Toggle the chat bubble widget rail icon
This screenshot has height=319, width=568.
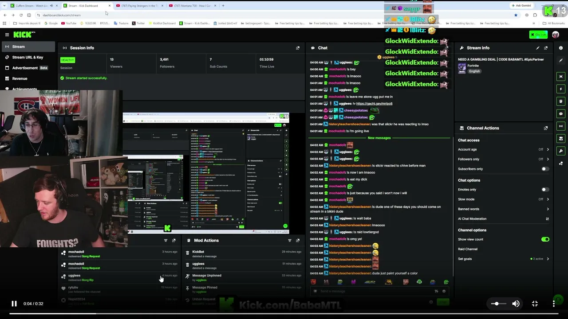pyautogui.click(x=561, y=114)
